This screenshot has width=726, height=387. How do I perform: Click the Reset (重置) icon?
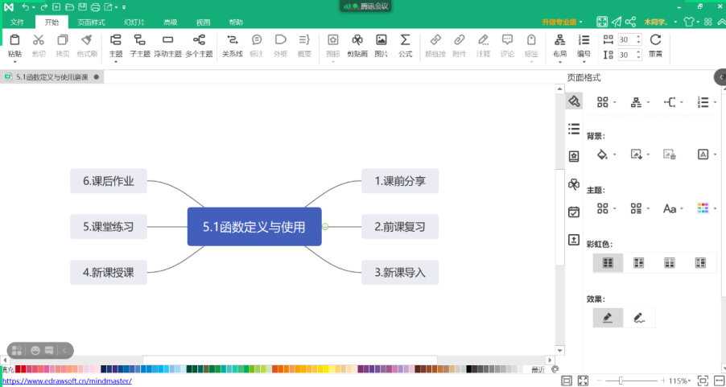tap(655, 39)
